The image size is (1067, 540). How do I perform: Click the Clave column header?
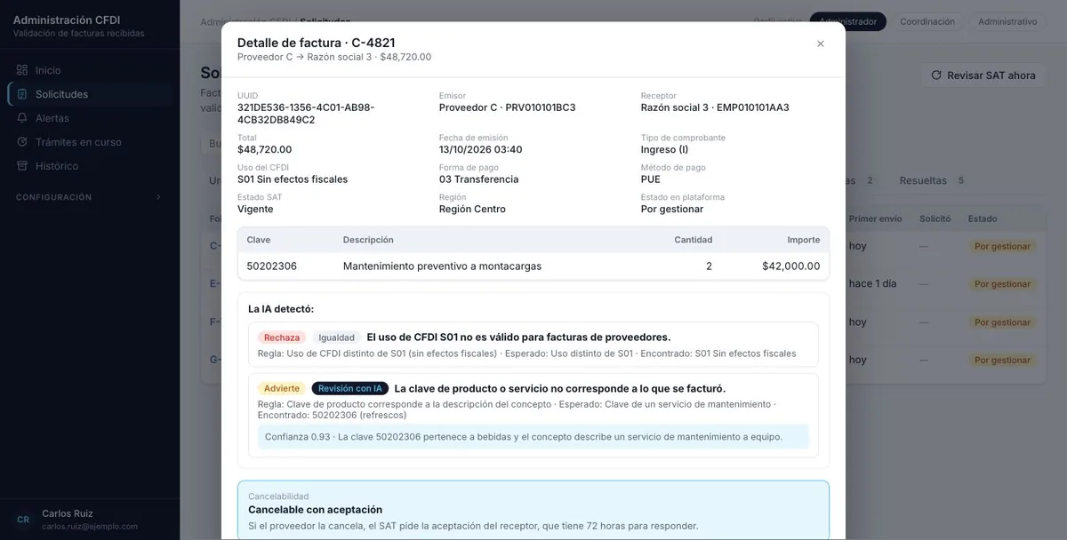click(259, 240)
